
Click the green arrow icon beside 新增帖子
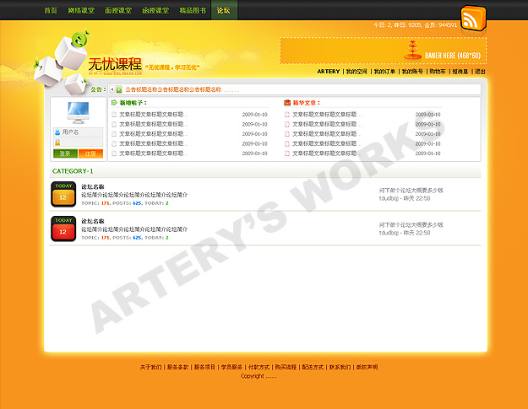click(114, 103)
